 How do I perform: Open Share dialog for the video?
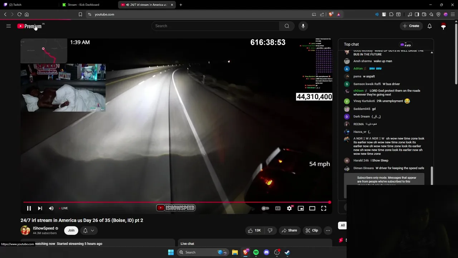pyautogui.click(x=289, y=230)
